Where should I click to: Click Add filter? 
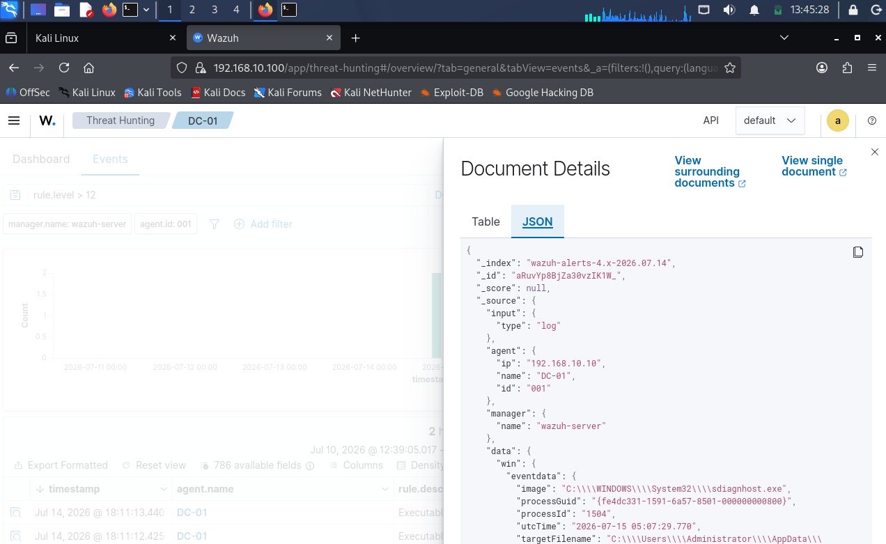(x=263, y=224)
